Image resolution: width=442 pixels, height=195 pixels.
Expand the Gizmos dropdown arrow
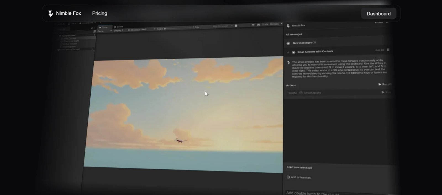coord(281,24)
